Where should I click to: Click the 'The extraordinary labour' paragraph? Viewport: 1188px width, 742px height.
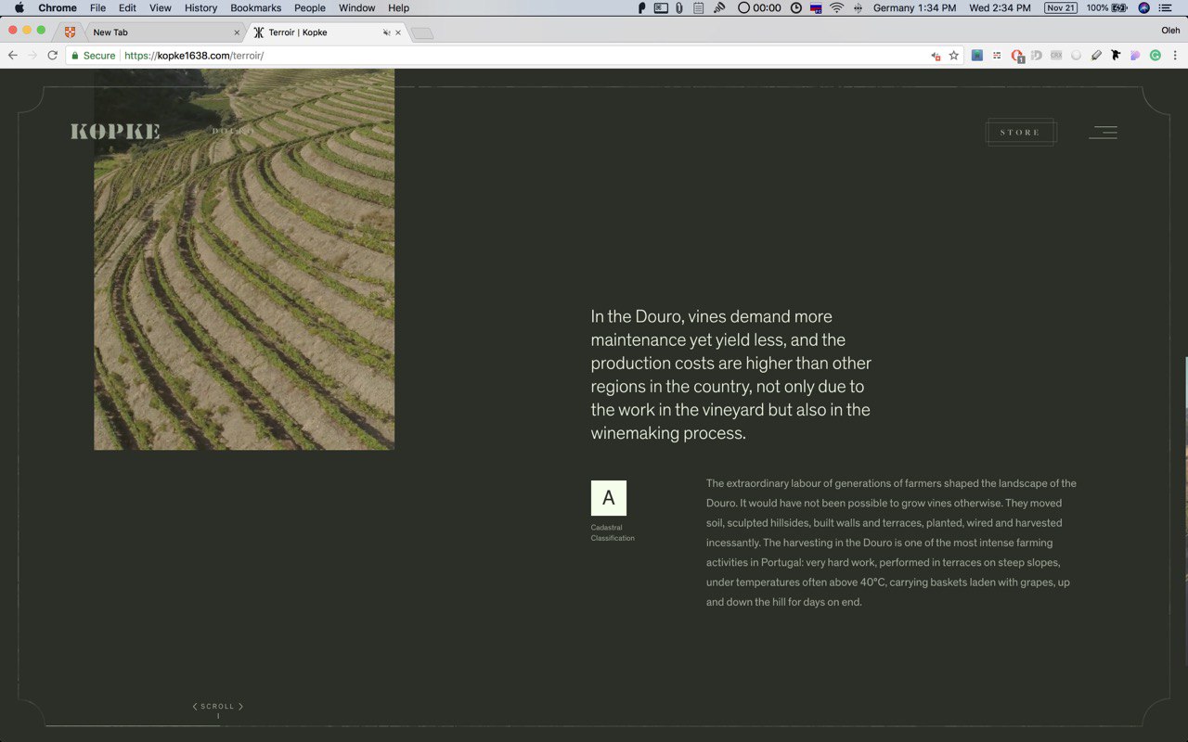[891, 543]
